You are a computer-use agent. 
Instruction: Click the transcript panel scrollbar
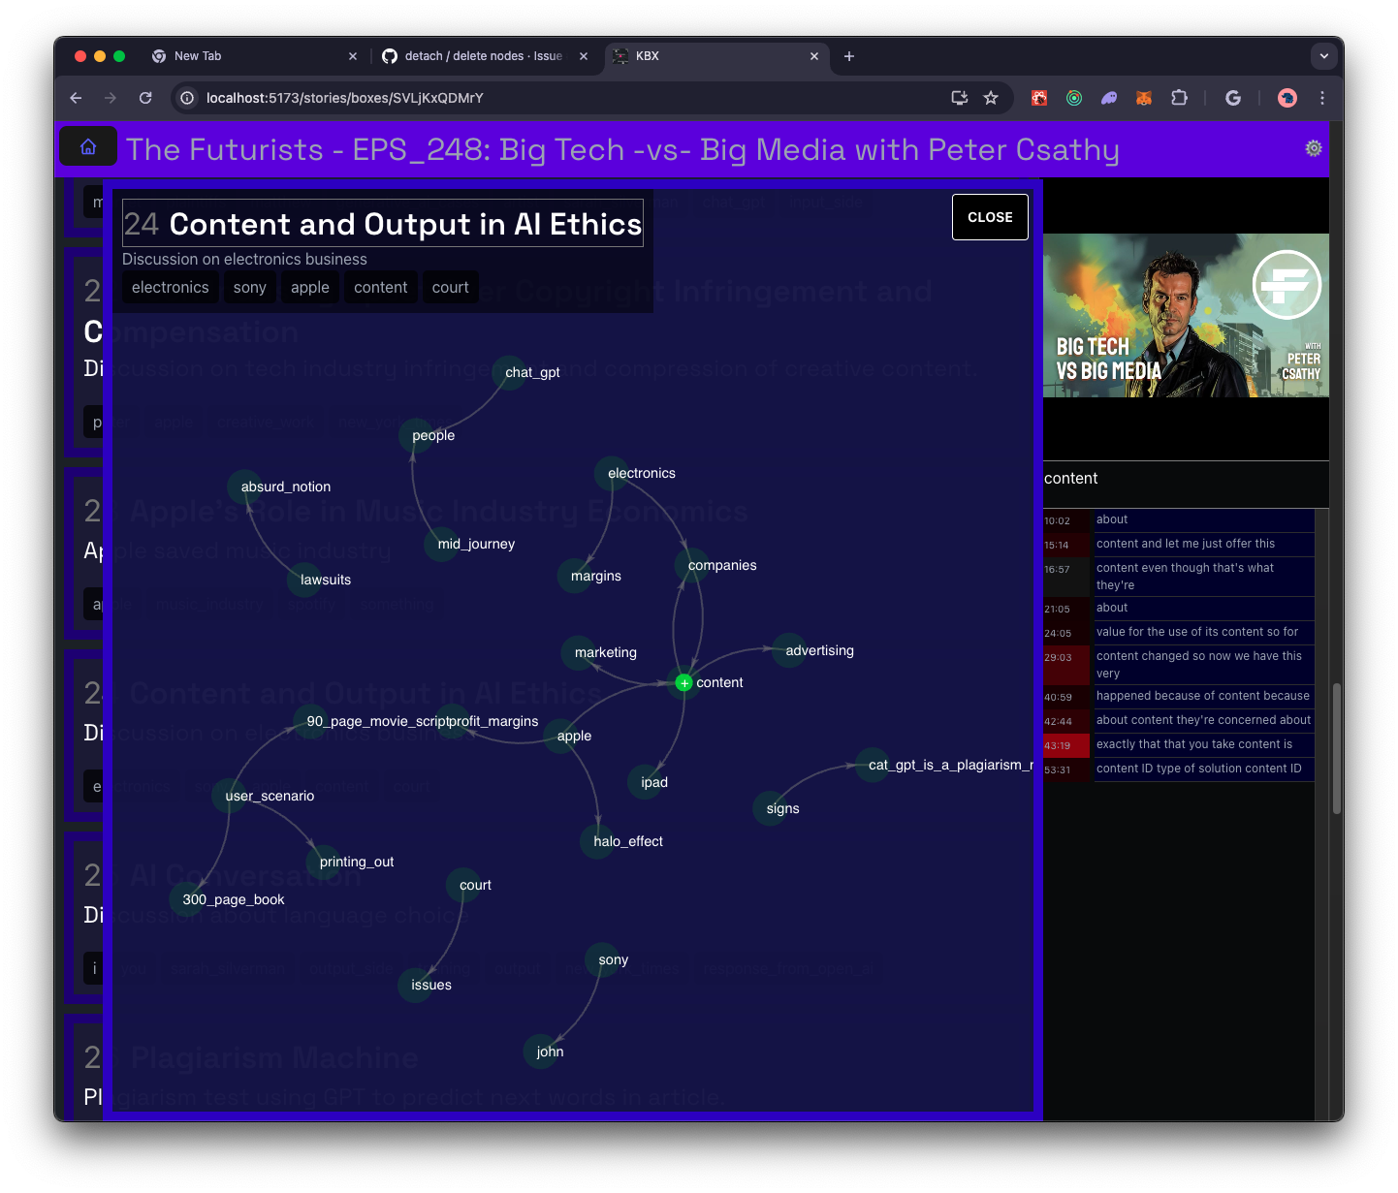(1337, 748)
